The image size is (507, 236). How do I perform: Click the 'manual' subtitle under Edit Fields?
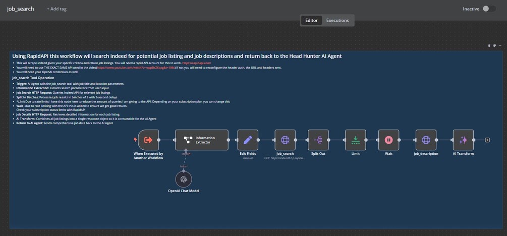[248, 158]
